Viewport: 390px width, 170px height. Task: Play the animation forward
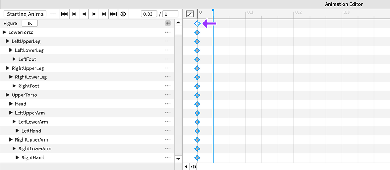click(x=94, y=14)
